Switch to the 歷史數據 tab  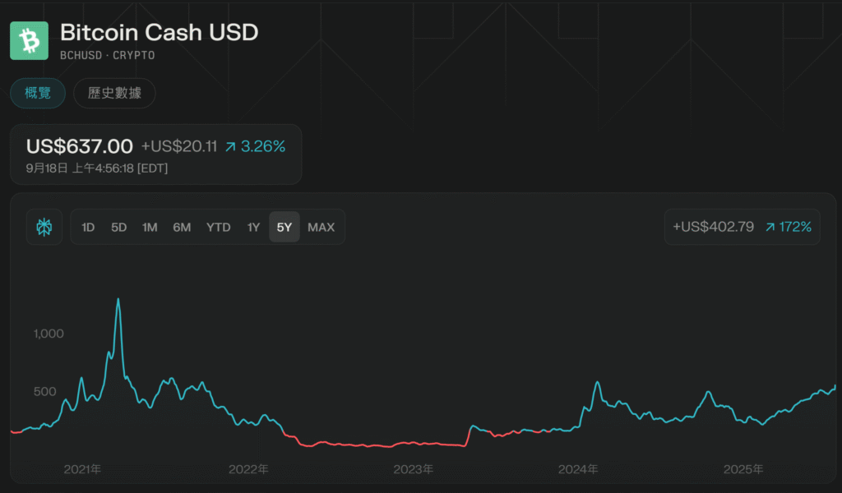click(114, 94)
